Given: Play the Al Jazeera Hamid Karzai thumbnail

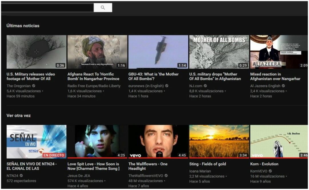Looking at the screenshot, I should [x=279, y=52].
